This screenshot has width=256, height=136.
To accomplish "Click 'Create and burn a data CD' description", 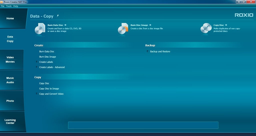I will click(x=64, y=30).
